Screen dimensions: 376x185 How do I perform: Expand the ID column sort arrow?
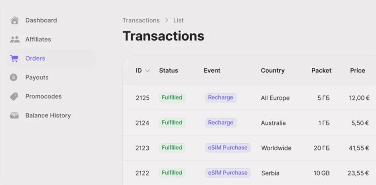click(x=147, y=71)
